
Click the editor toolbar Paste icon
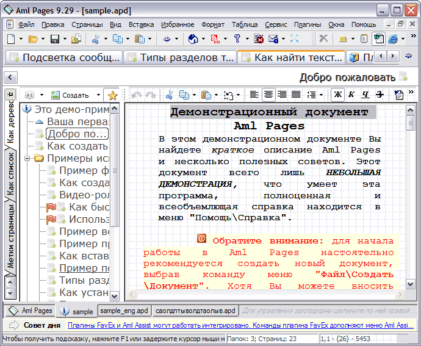click(x=206, y=95)
